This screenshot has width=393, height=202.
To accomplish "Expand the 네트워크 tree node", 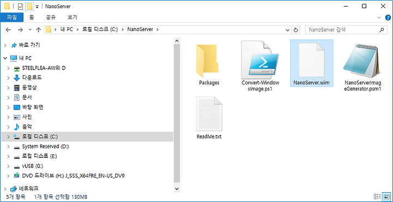I will pyautogui.click(x=5, y=188).
